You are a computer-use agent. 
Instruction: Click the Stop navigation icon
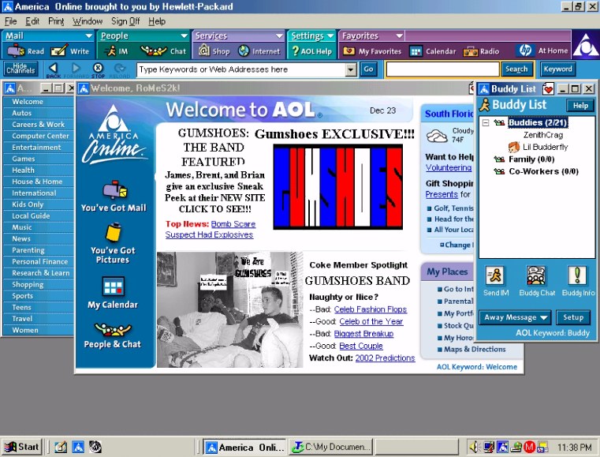coord(98,68)
